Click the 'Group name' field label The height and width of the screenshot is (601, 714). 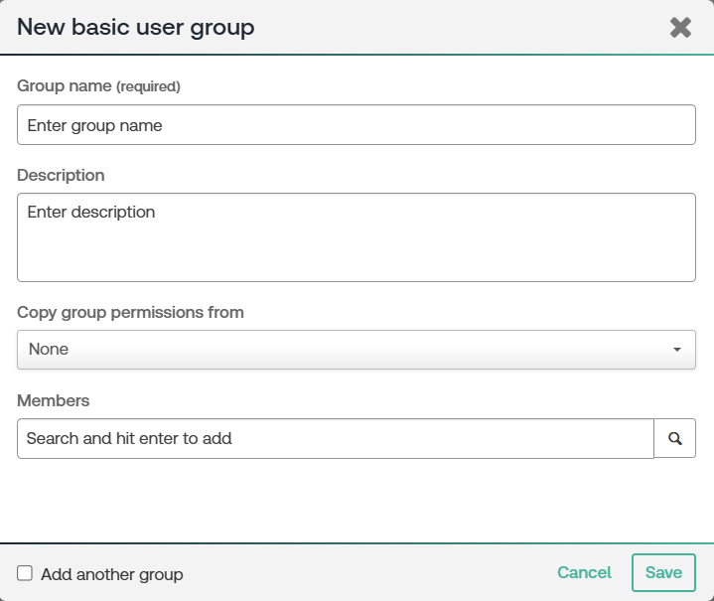[x=65, y=86]
